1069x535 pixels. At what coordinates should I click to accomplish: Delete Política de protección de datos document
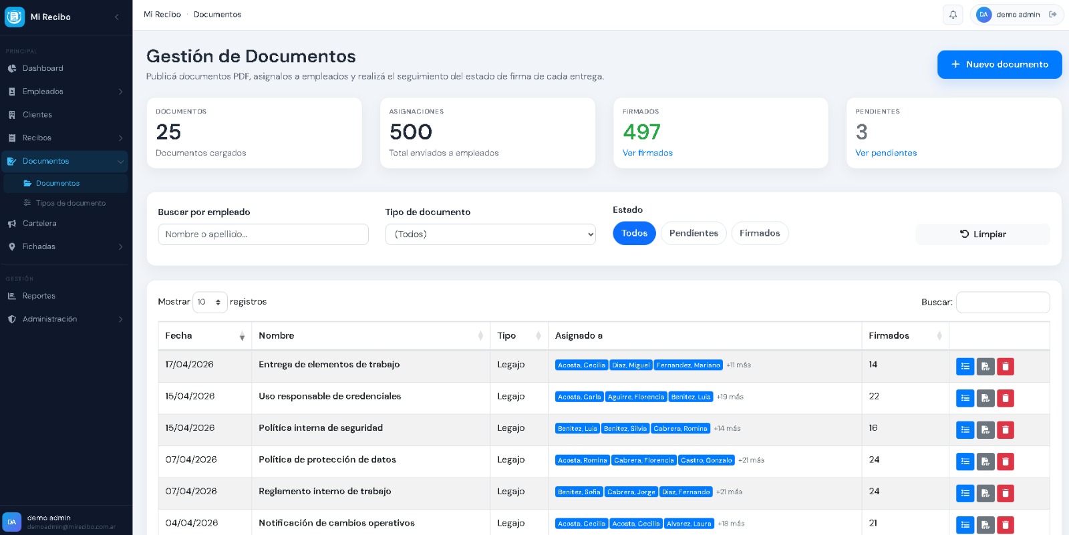(1006, 462)
